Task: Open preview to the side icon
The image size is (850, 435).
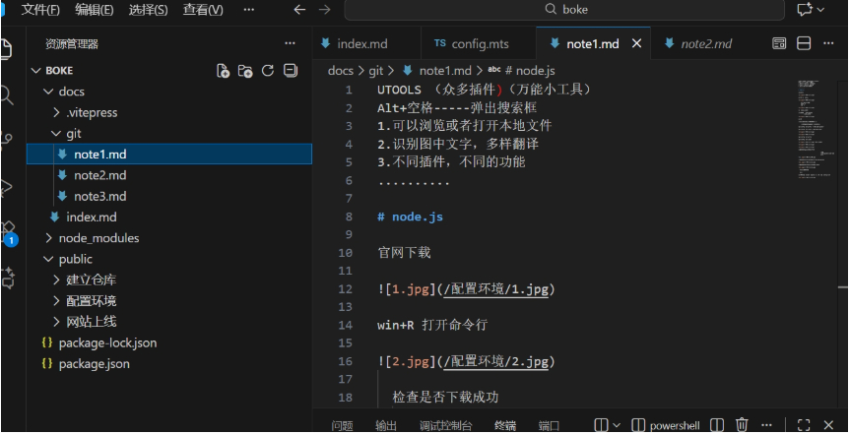Action: coord(779,43)
